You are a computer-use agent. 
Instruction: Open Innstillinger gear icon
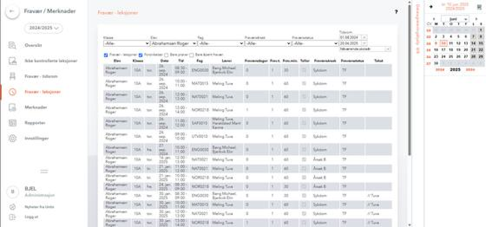click(x=12, y=138)
